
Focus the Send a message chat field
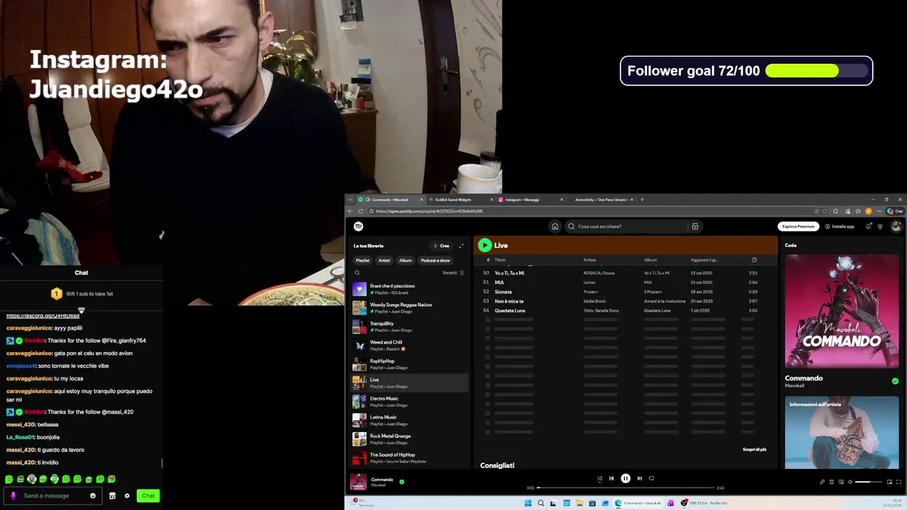54,496
